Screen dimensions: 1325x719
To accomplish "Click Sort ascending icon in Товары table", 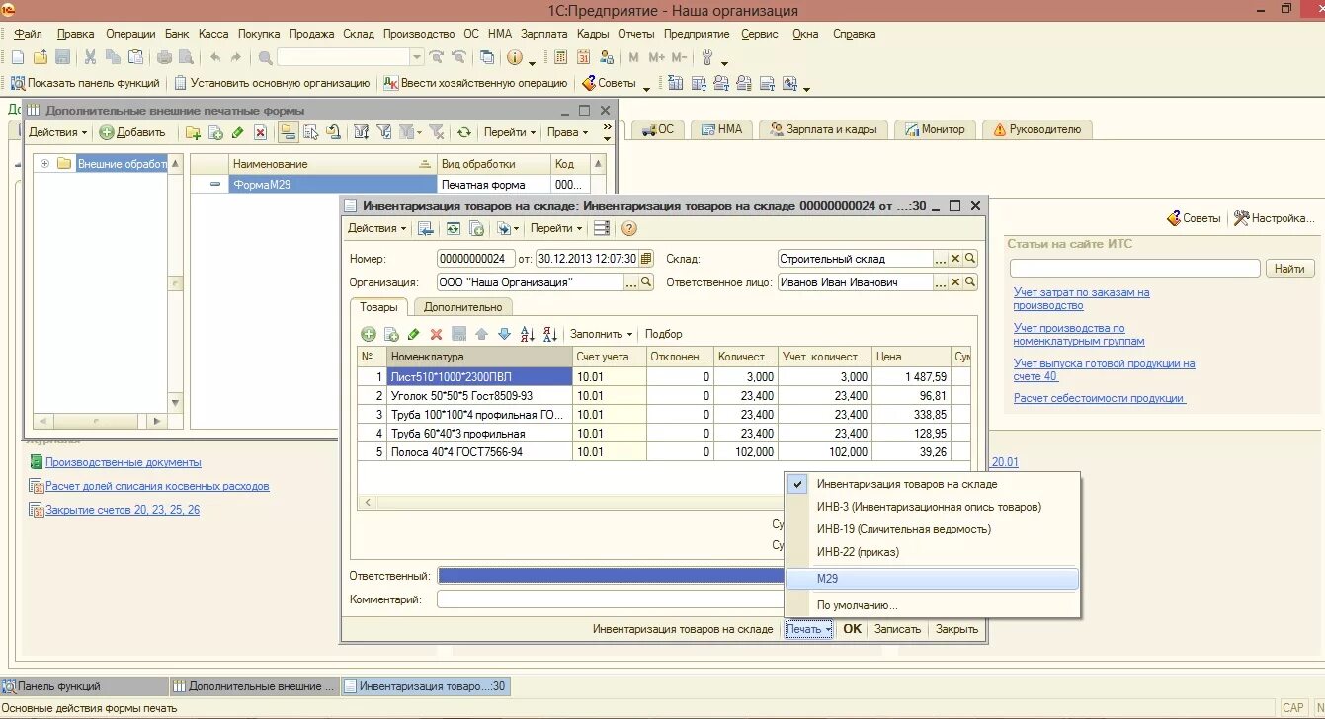I will tap(527, 334).
